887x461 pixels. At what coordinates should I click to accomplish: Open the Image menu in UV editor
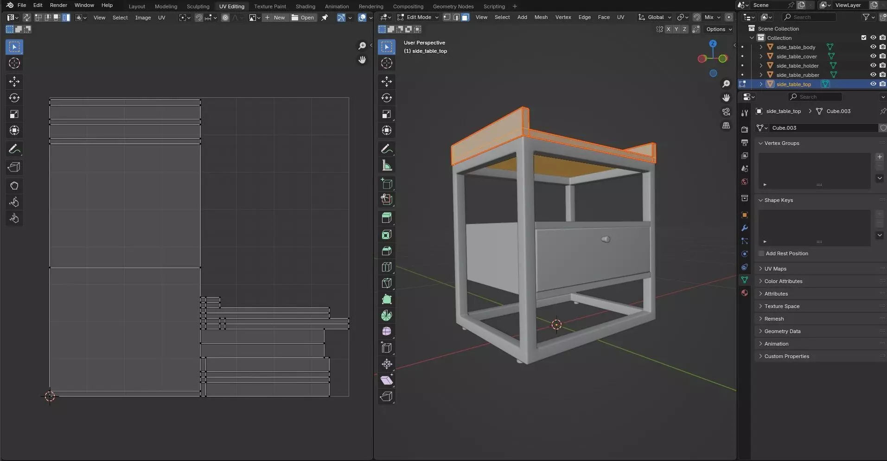[x=143, y=18]
